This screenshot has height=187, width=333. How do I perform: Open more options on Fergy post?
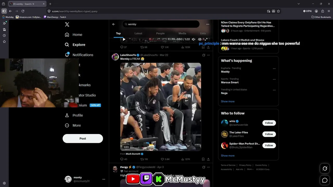pos(208,167)
